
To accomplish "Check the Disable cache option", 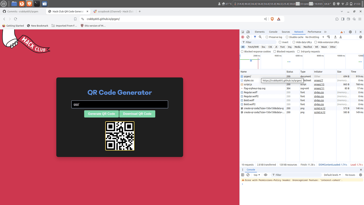I will click(x=287, y=37).
